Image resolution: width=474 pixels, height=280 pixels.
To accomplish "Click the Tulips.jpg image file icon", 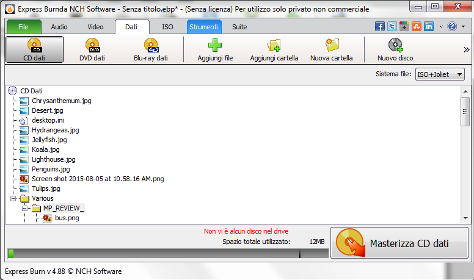I will coord(24,188).
